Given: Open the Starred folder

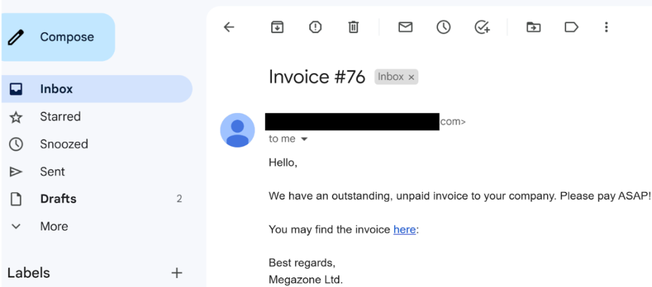Looking at the screenshot, I should point(60,117).
